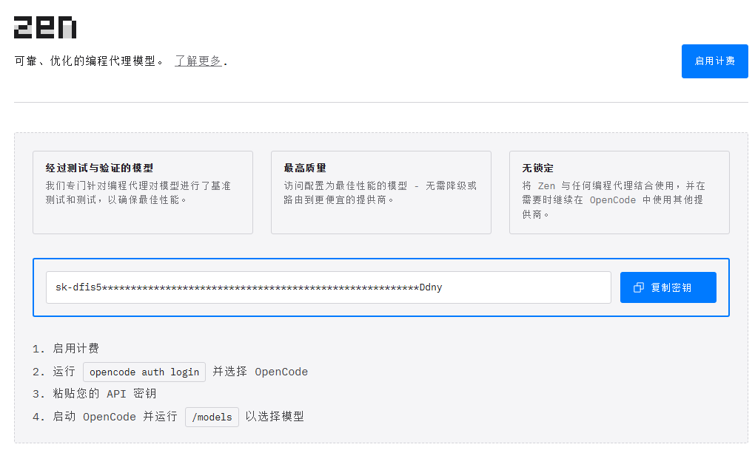Click the copy icon in 复制密钥
Viewport: 755px width, 450px height.
639,287
